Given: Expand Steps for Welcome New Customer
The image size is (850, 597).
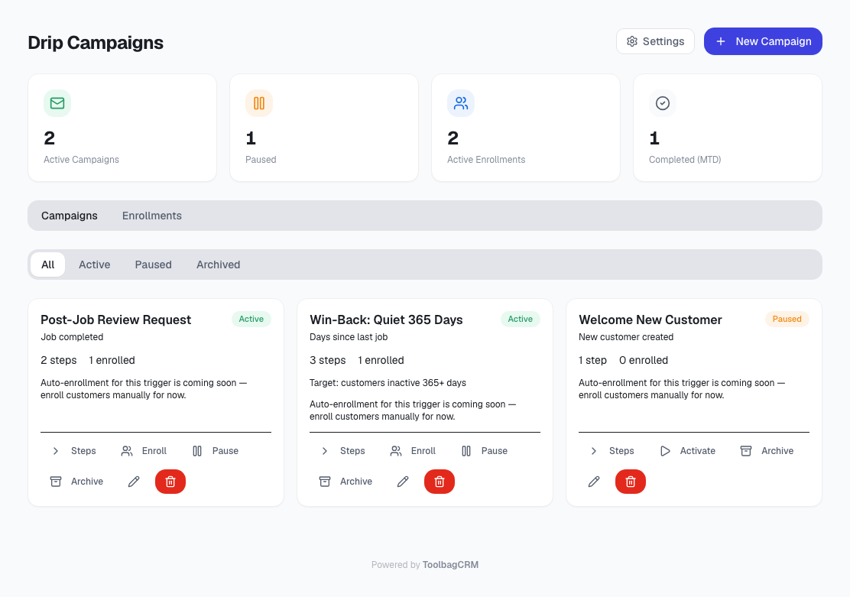Looking at the screenshot, I should pyautogui.click(x=612, y=451).
